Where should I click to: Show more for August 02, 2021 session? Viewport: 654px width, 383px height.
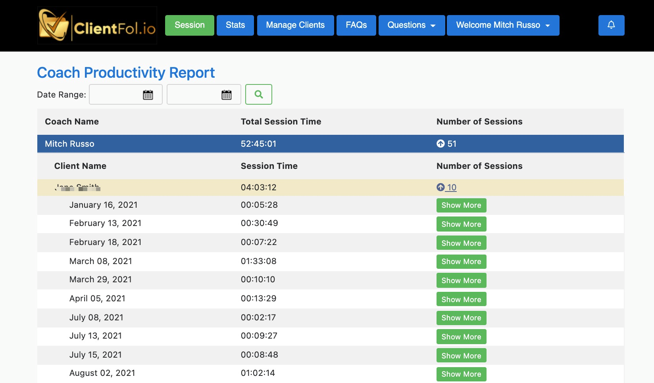pos(462,374)
